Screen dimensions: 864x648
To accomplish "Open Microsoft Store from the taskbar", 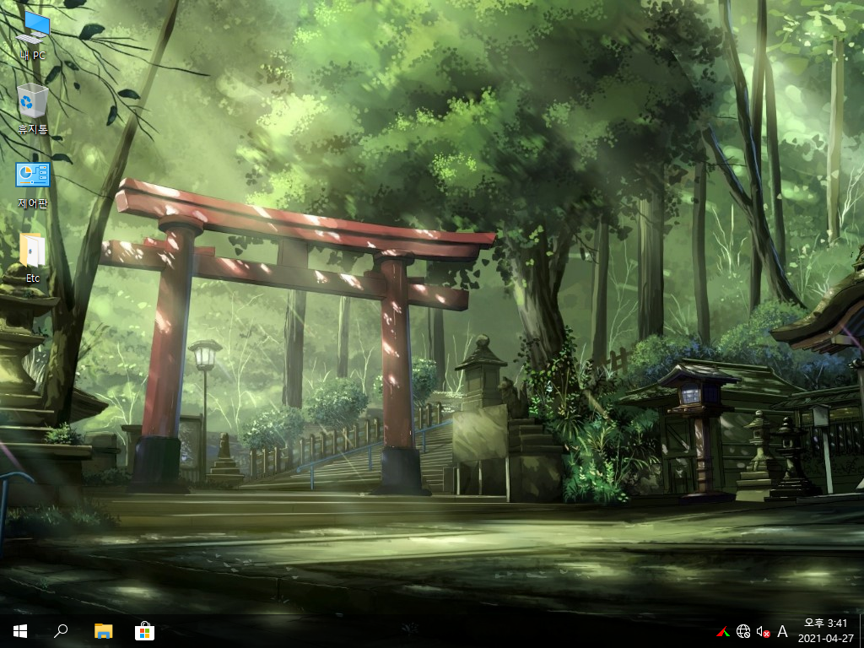I will pyautogui.click(x=144, y=631).
